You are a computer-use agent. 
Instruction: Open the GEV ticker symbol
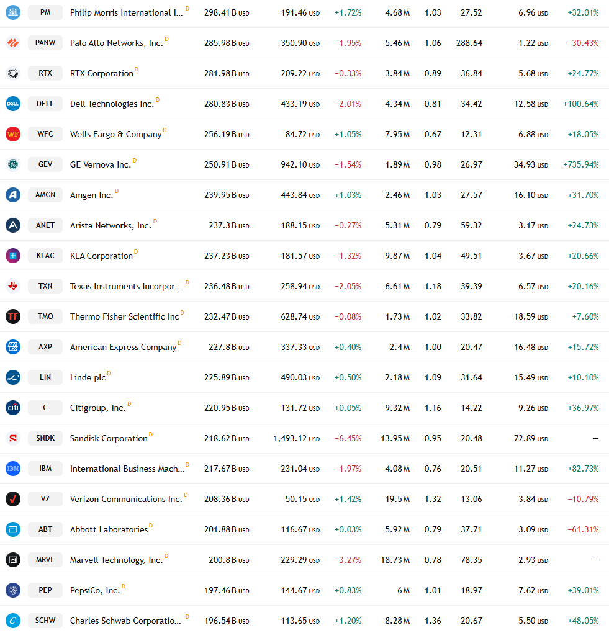(x=45, y=164)
